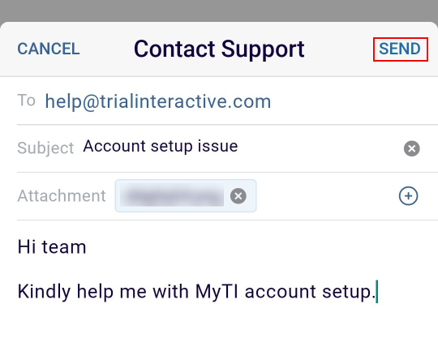Remove the attached file with its X icon
Screen dimensions: 438x351
point(238,195)
